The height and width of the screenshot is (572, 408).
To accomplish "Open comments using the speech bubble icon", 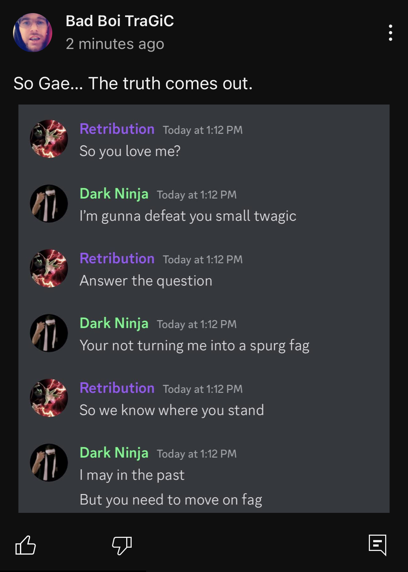I will 378,545.
